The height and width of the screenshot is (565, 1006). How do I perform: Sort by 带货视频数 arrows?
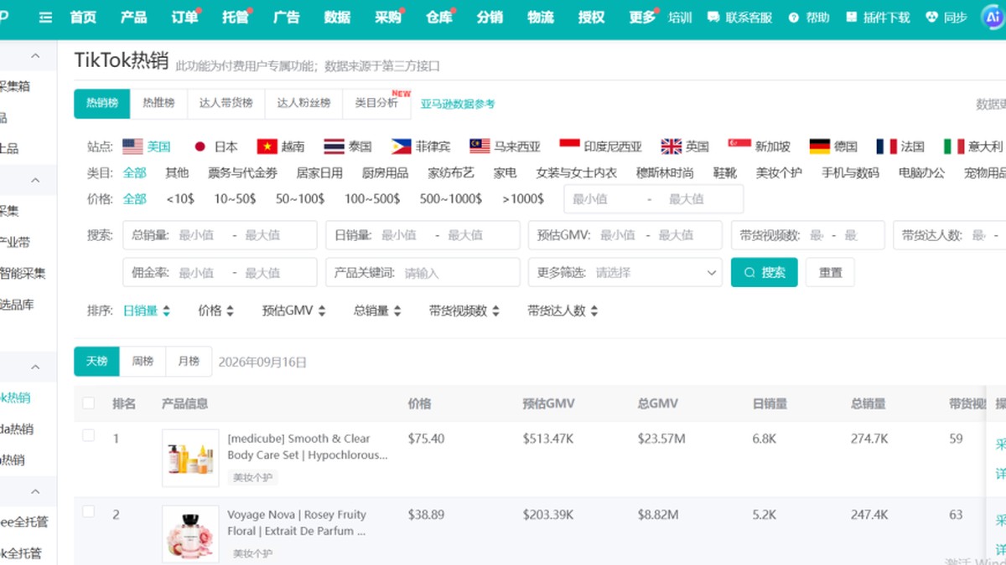495,311
